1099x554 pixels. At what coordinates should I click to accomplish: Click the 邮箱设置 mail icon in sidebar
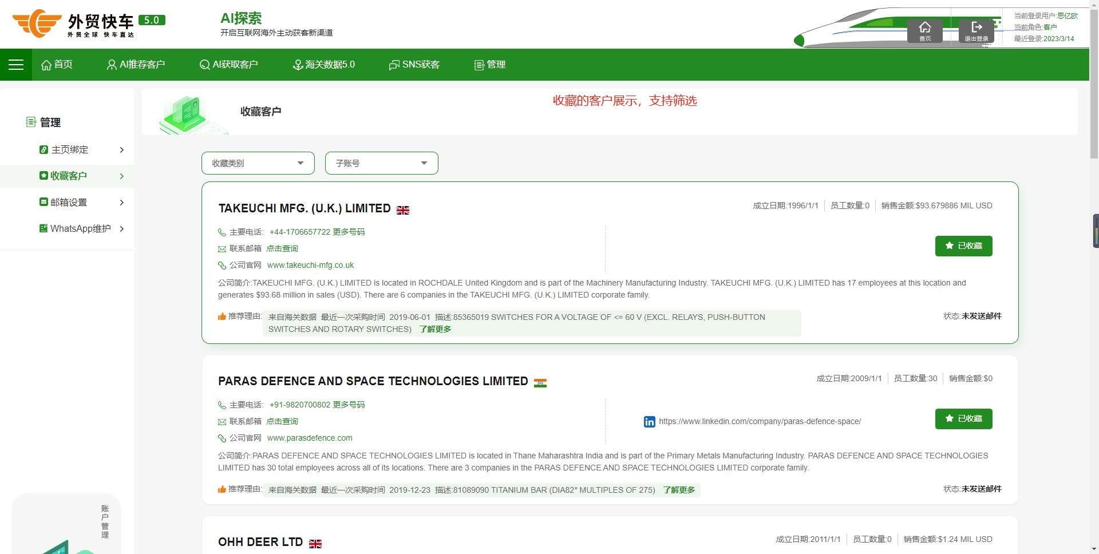(44, 202)
